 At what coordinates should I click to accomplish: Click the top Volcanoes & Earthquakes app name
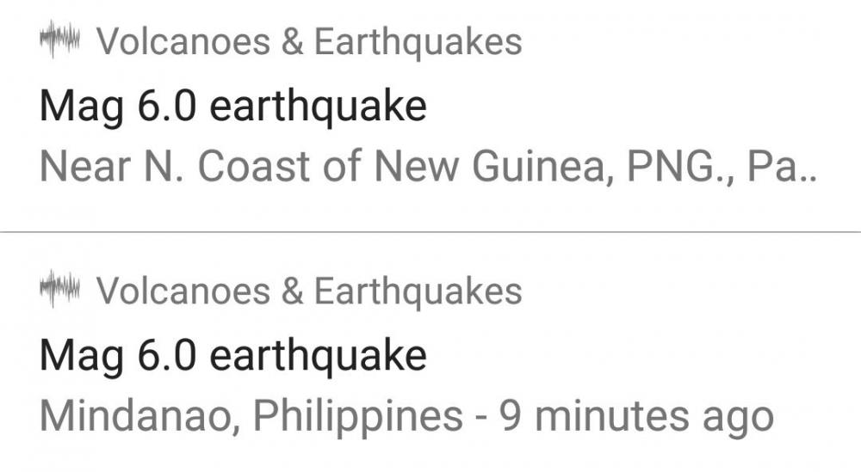pyautogui.click(x=309, y=42)
